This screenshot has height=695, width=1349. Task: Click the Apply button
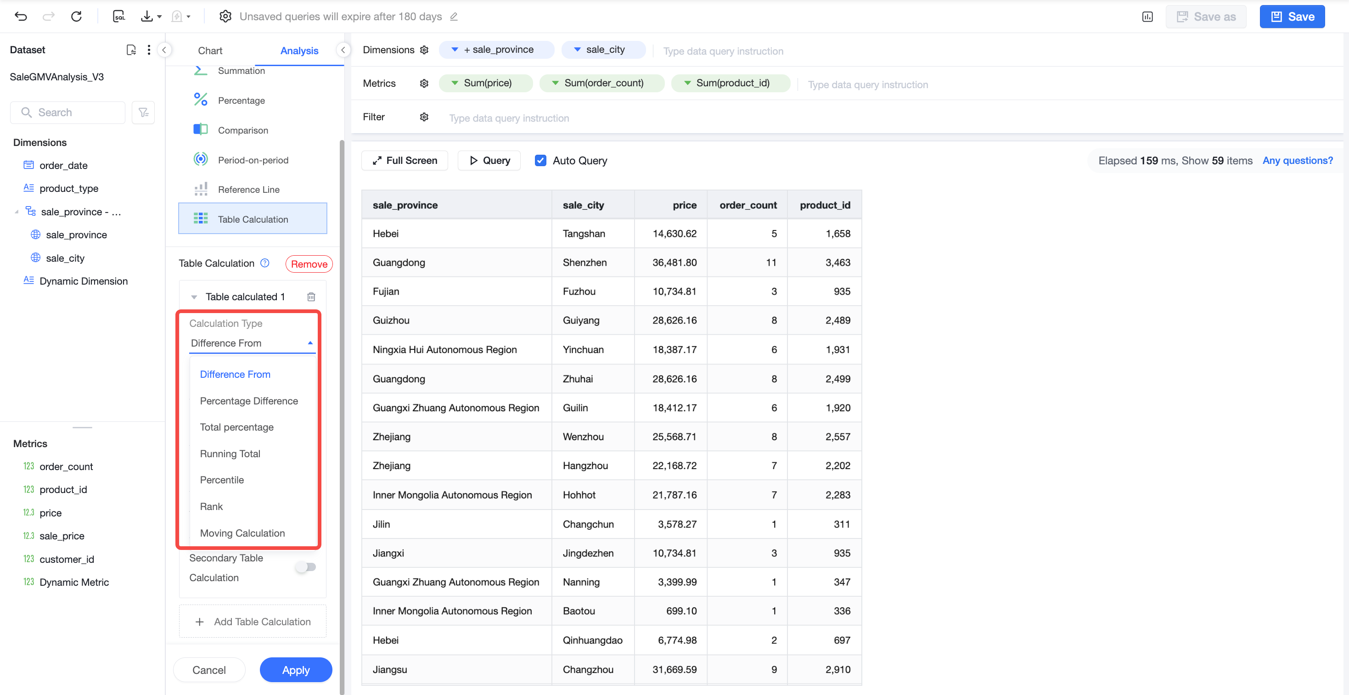296,670
